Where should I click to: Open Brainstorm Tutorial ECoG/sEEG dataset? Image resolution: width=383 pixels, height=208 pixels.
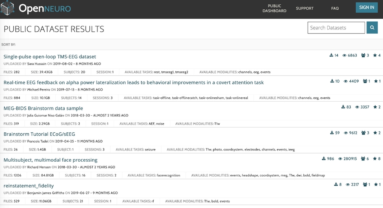(x=39, y=134)
